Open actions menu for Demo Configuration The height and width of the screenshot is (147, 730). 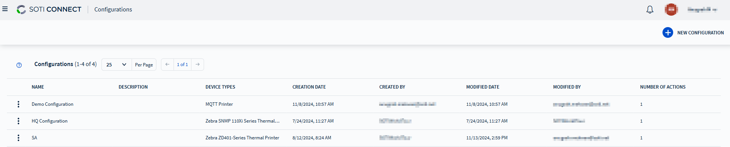point(18,104)
